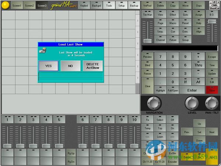The height and width of the screenshot is (166, 221).
Task: Click the Exec key
Action: [x=185, y=31]
